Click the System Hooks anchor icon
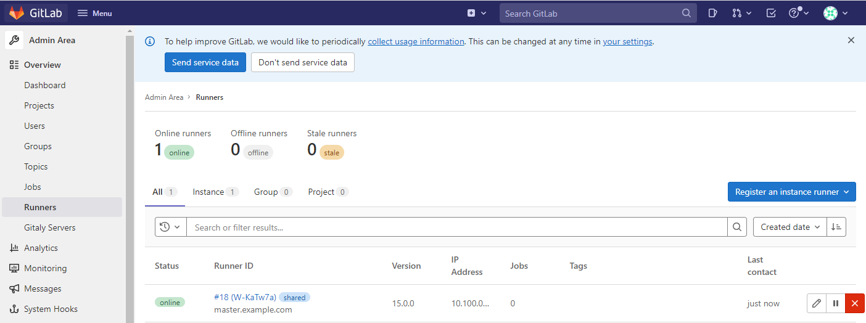866x323 pixels. pyautogui.click(x=14, y=309)
